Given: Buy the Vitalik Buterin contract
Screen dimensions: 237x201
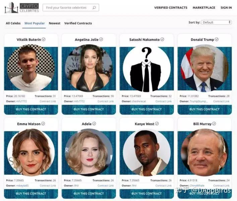Looking at the screenshot, I should (31, 109).
